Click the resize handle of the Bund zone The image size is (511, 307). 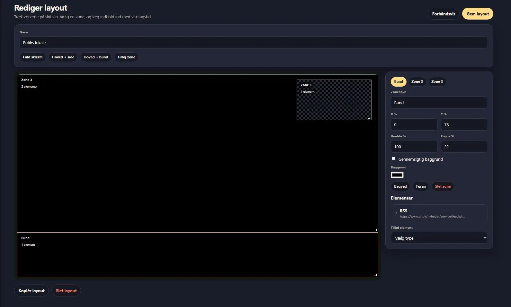[x=375, y=275]
